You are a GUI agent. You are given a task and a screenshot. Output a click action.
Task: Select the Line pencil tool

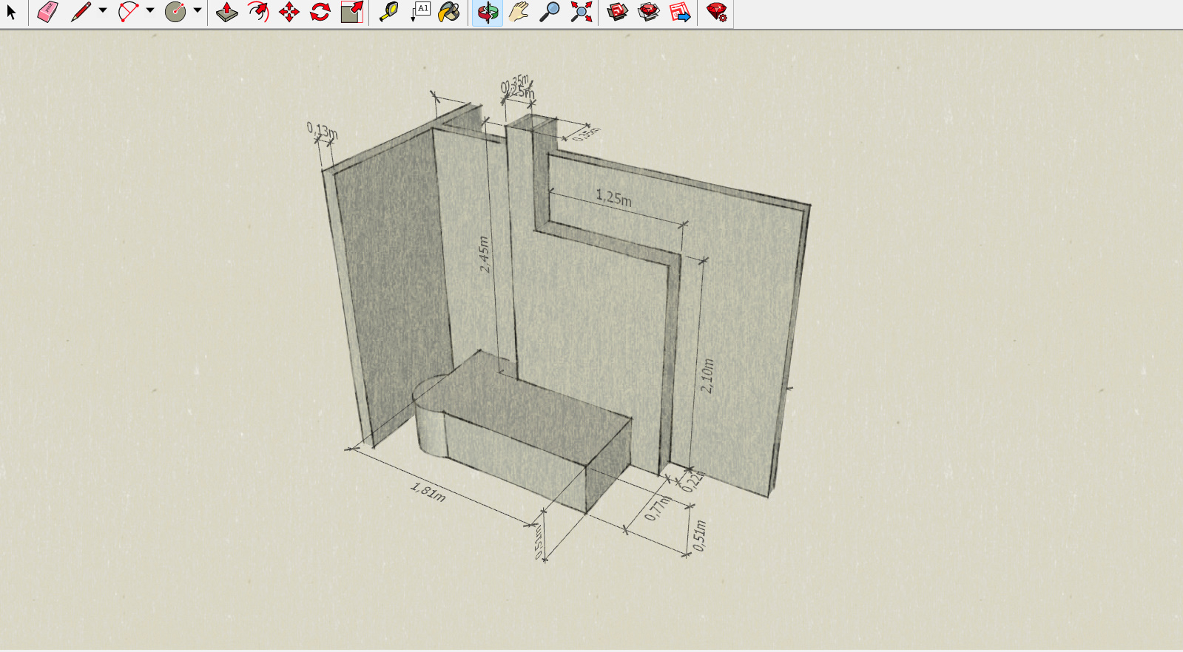(80, 12)
